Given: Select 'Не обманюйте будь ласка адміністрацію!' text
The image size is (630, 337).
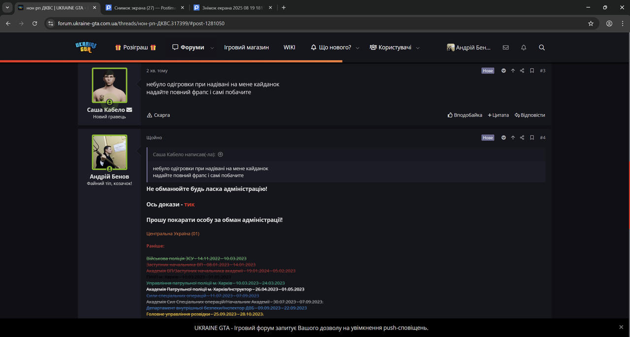Looking at the screenshot, I should point(207,189).
